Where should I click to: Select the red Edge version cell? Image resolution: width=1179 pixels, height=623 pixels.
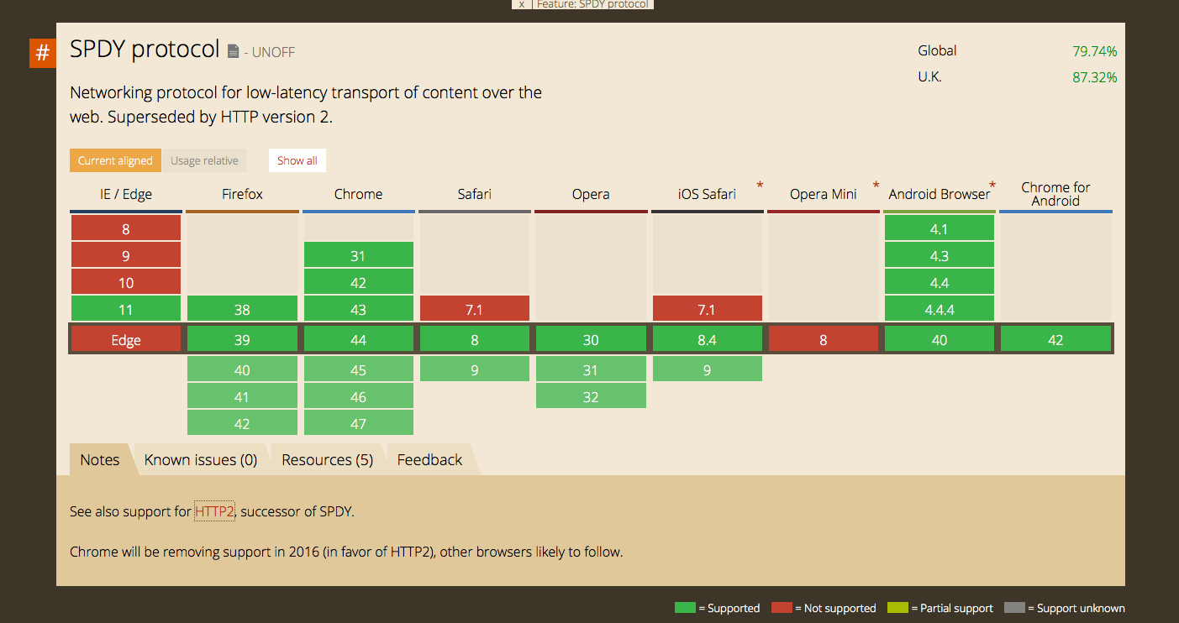(x=126, y=339)
